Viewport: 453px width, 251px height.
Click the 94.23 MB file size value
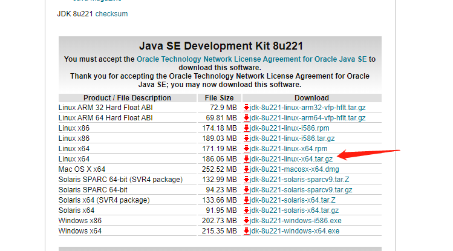[221, 190]
